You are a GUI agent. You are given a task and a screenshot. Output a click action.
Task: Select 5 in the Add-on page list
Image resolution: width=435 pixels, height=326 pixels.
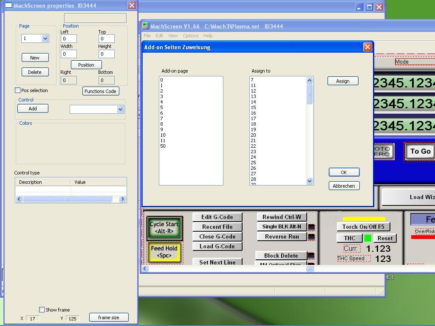(x=191, y=107)
